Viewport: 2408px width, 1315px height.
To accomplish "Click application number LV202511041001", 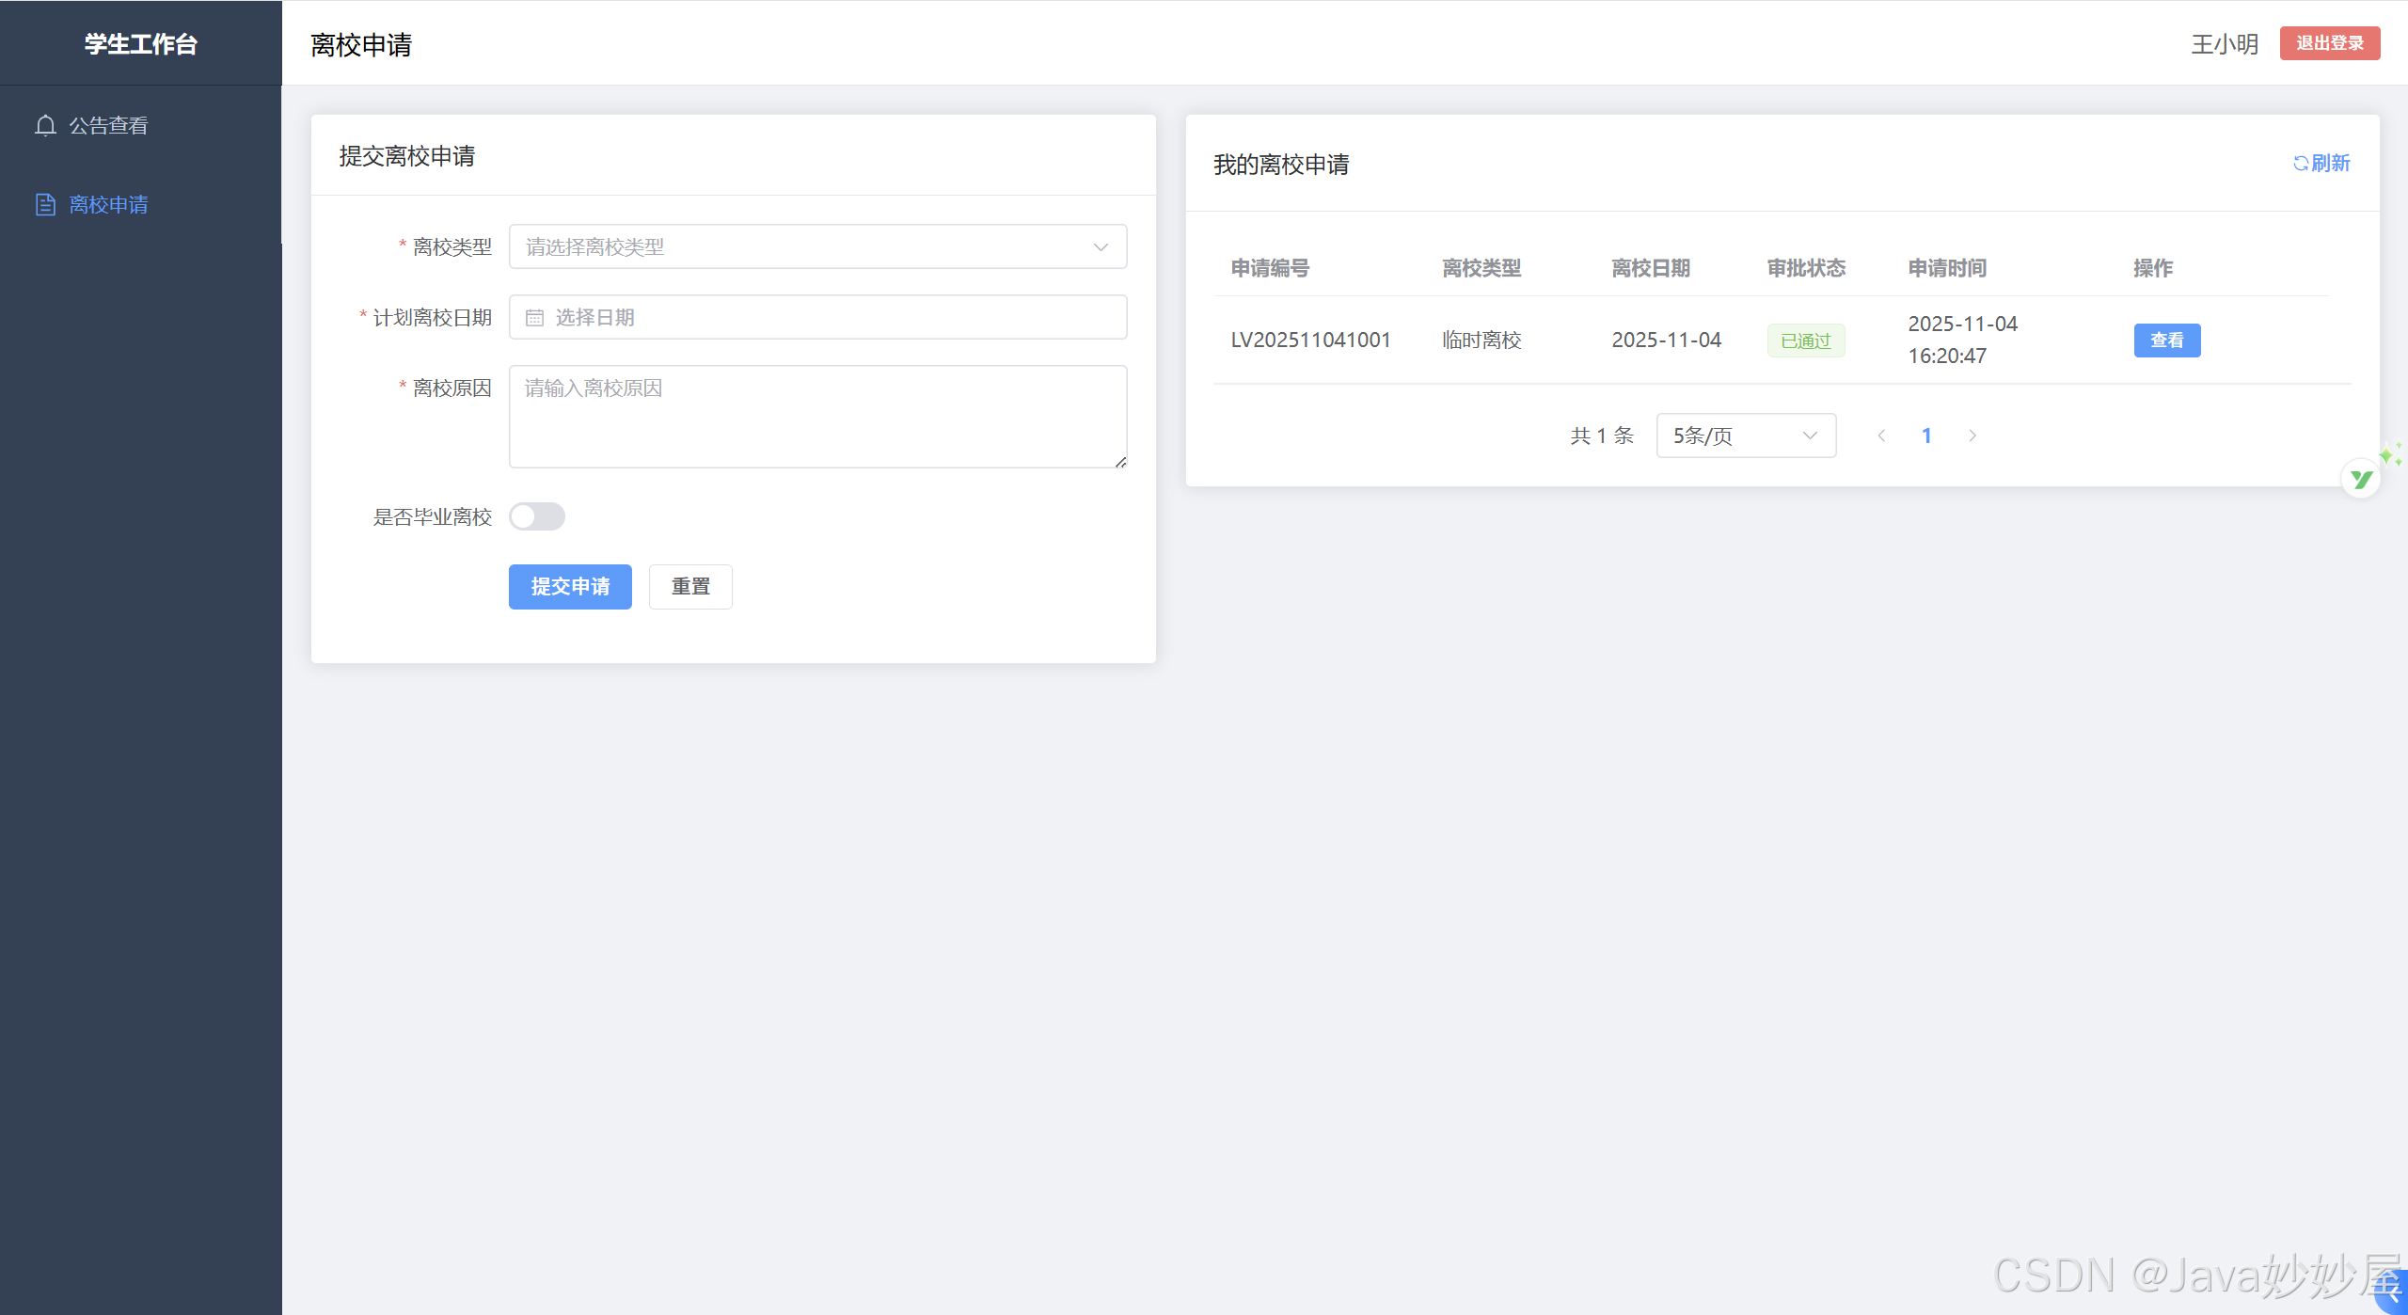I will click(1310, 340).
